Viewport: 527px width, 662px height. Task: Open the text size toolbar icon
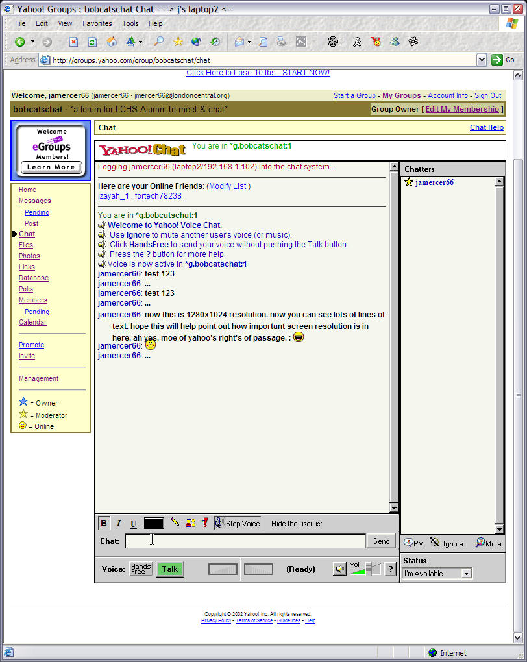coord(130,42)
